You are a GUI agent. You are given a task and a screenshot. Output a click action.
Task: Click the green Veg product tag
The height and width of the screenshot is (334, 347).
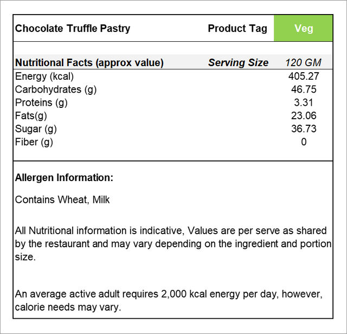click(x=303, y=28)
